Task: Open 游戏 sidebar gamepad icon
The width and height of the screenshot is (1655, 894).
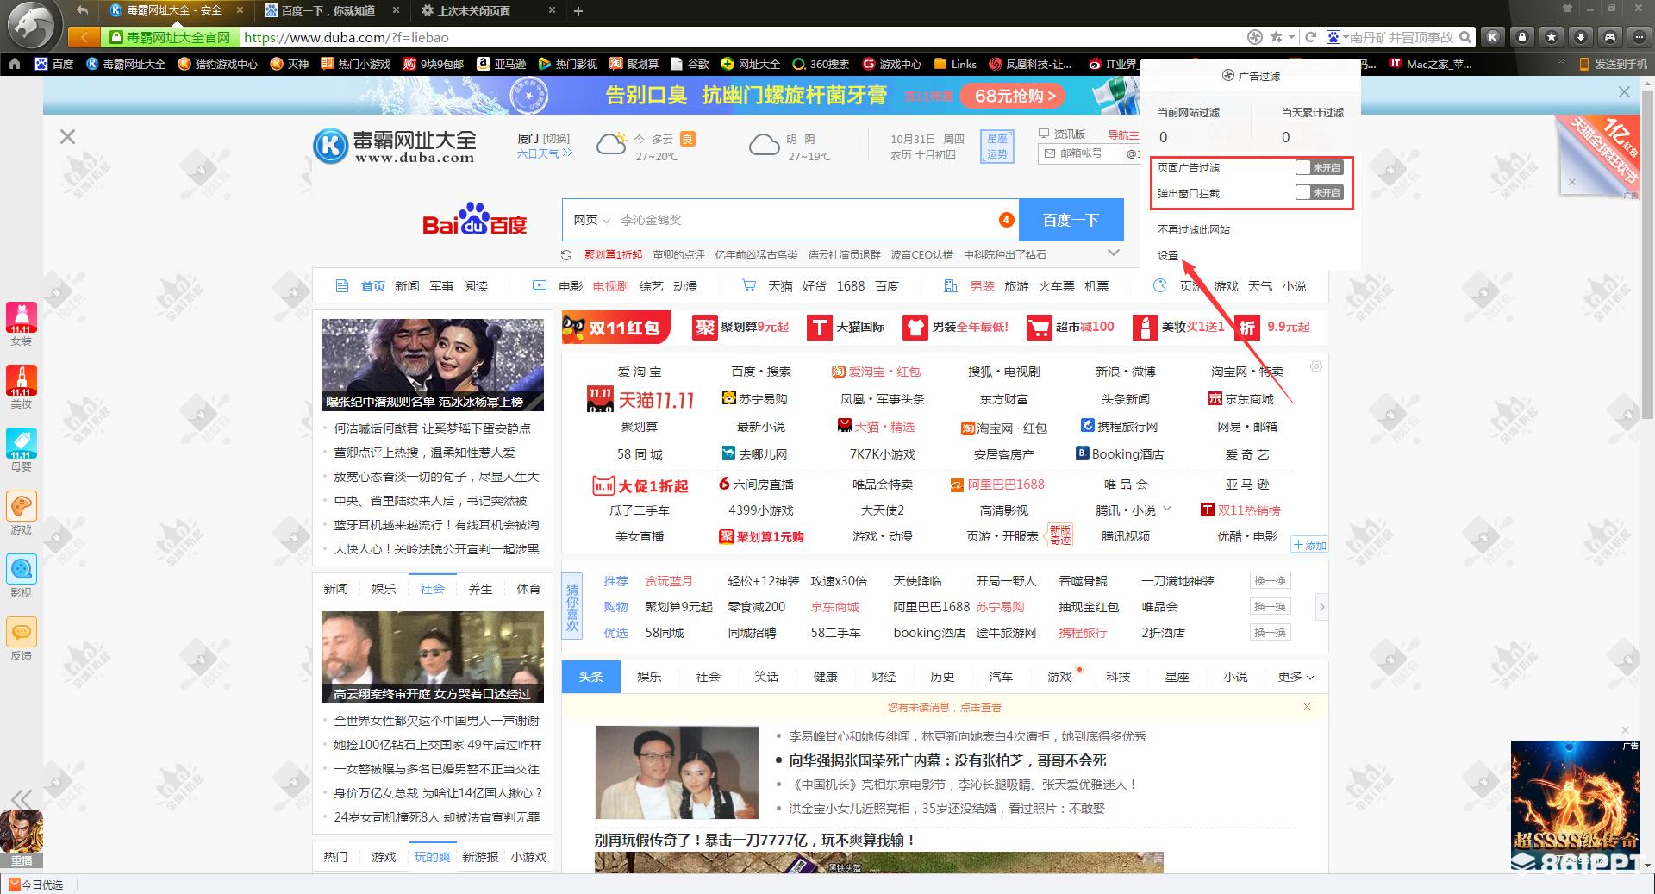Action: click(x=22, y=507)
